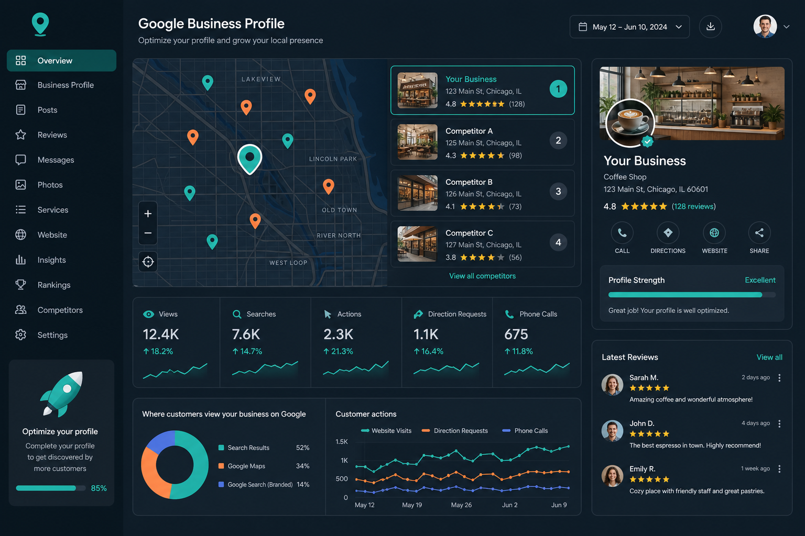Click the calendar icon in date picker
805x536 pixels.
[x=583, y=27]
